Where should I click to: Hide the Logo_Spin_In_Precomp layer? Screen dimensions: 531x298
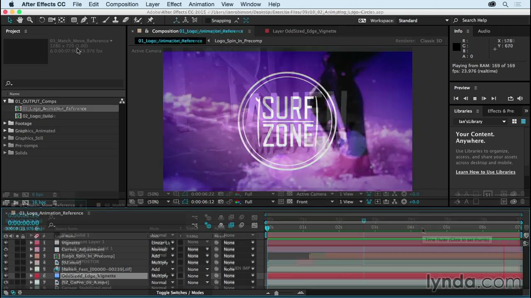pos(6,256)
